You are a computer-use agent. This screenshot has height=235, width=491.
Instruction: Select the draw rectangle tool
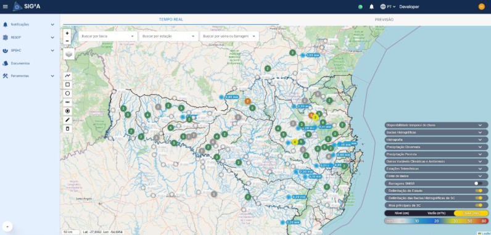[67, 85]
